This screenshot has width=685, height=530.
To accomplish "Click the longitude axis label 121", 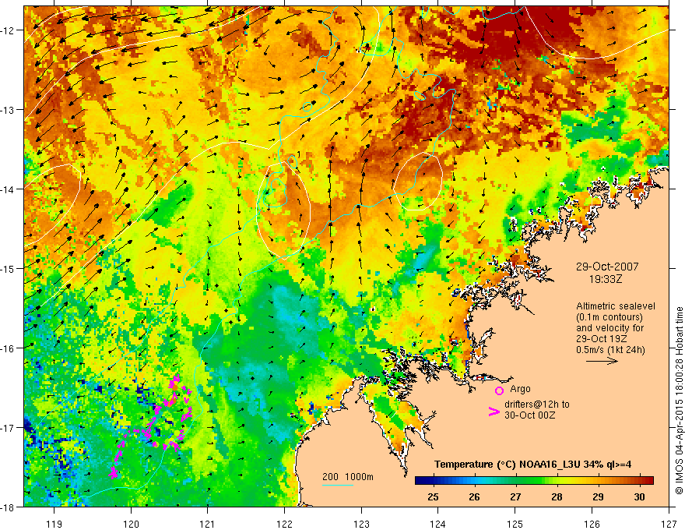I will (208, 524).
